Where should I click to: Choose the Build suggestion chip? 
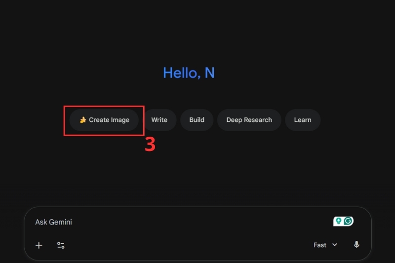pyautogui.click(x=197, y=120)
